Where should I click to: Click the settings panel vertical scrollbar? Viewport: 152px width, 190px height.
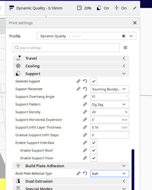[133, 169]
